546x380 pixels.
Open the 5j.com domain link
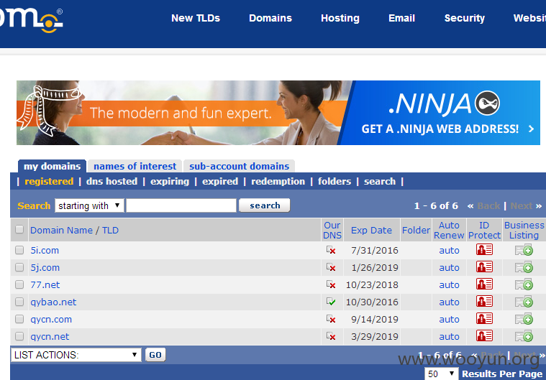point(45,267)
